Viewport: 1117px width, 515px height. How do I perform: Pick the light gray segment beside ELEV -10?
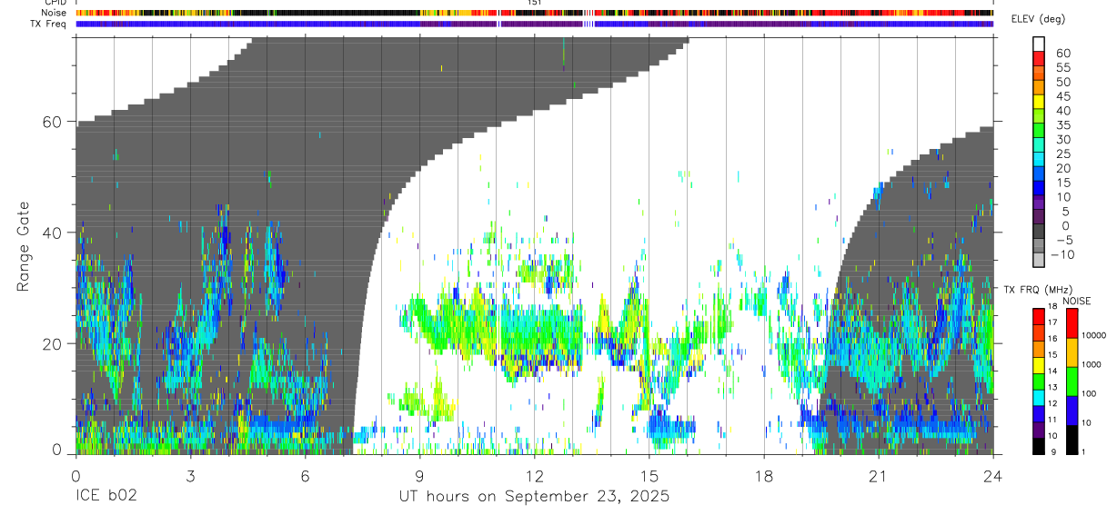(1039, 260)
